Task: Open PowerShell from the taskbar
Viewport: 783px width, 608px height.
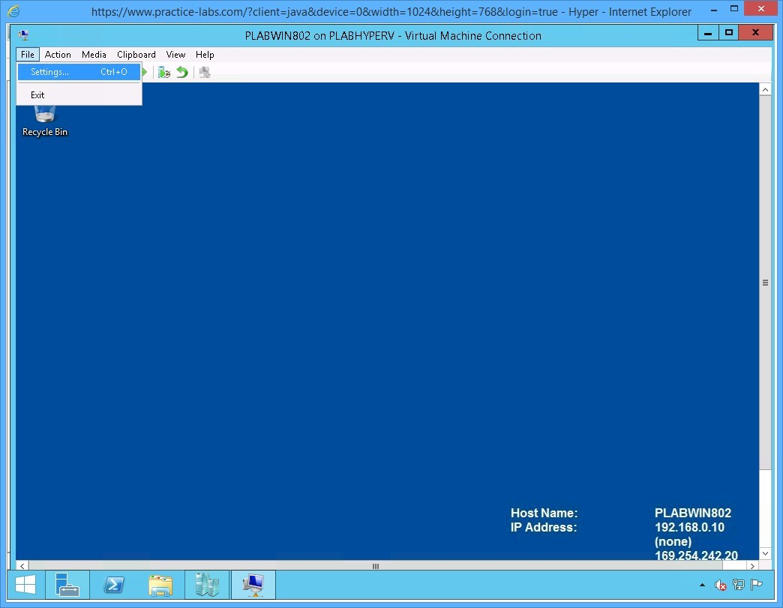Action: pyautogui.click(x=114, y=585)
